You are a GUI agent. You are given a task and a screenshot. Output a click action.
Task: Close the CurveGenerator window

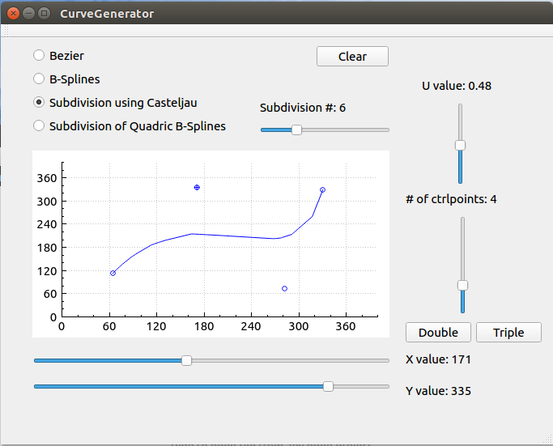coord(14,13)
